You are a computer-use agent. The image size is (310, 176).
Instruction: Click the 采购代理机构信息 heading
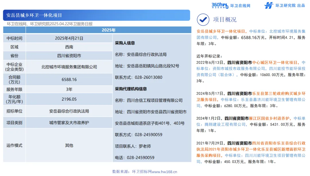tap(131, 89)
